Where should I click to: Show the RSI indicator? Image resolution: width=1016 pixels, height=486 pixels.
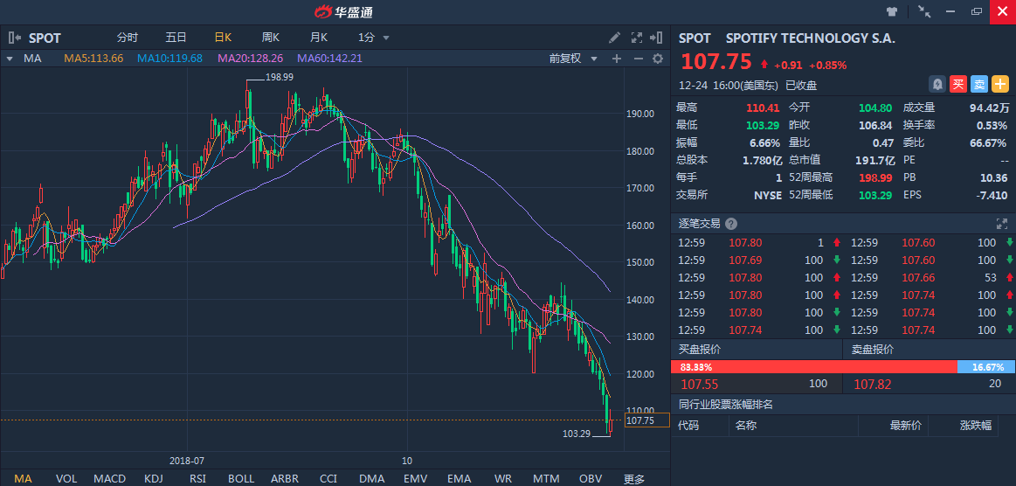click(197, 479)
